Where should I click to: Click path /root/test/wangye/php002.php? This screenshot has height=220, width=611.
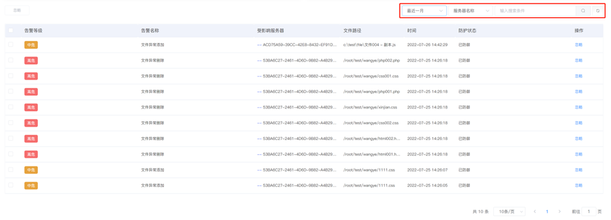[x=371, y=60]
